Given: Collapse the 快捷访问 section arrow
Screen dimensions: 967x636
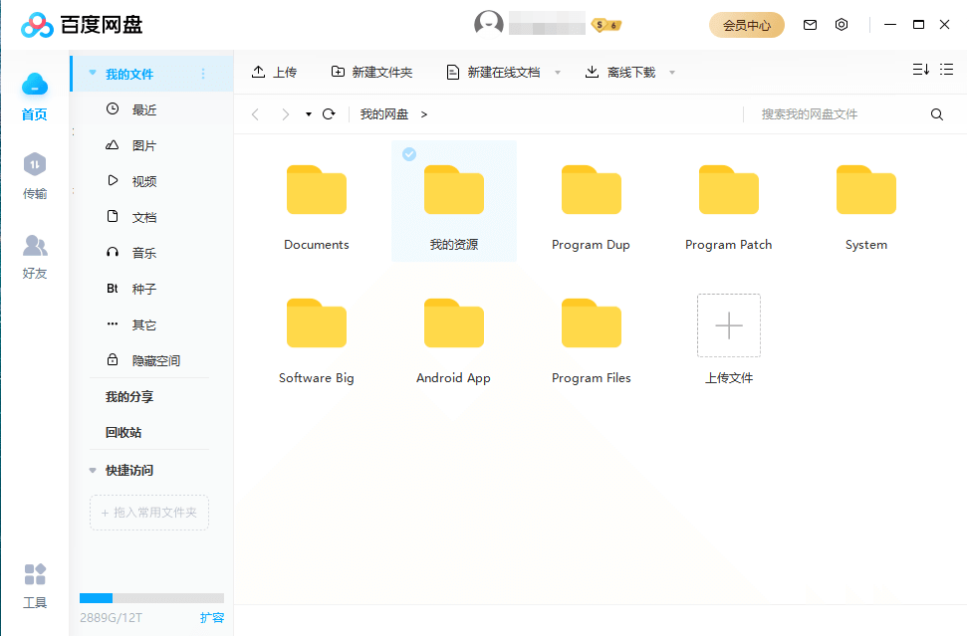Looking at the screenshot, I should (93, 470).
